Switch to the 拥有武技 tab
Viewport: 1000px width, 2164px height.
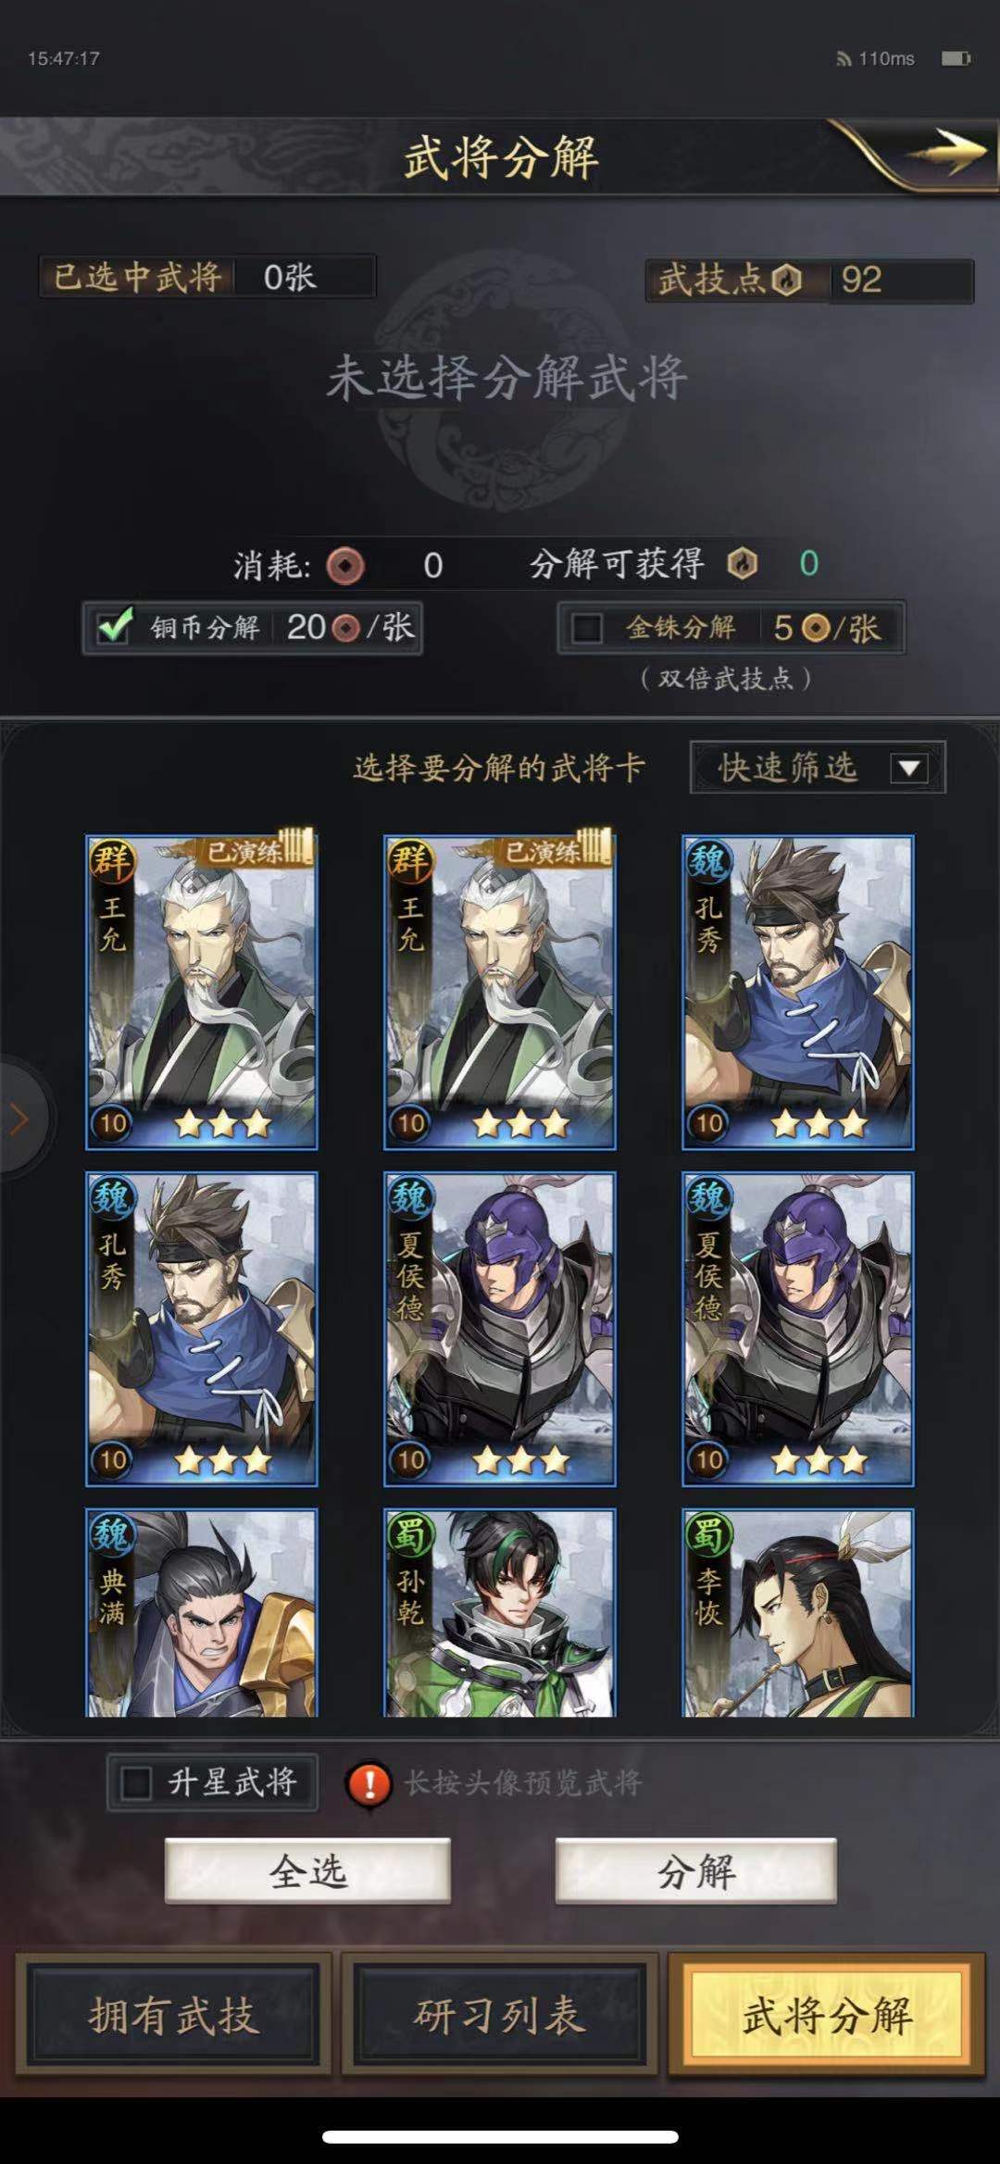pos(174,2015)
